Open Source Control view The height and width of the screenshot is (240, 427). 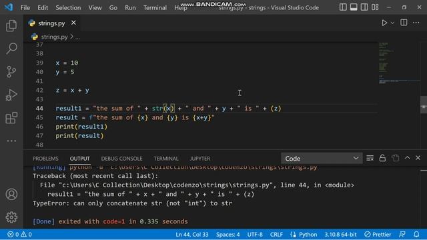11,72
